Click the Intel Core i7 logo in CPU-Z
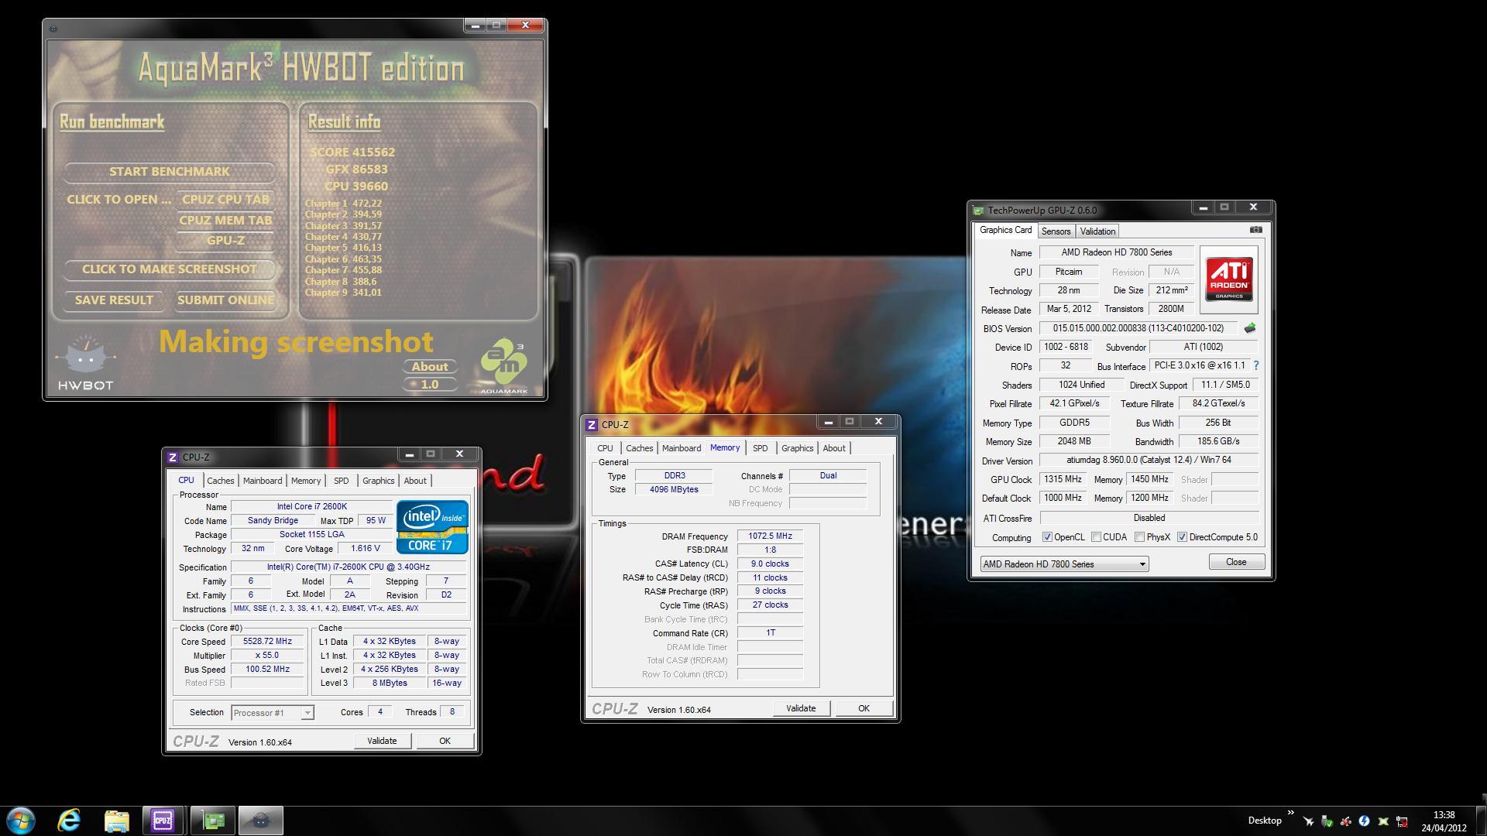 pos(432,527)
